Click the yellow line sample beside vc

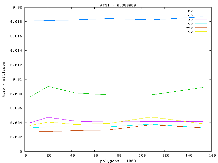tap(201, 31)
